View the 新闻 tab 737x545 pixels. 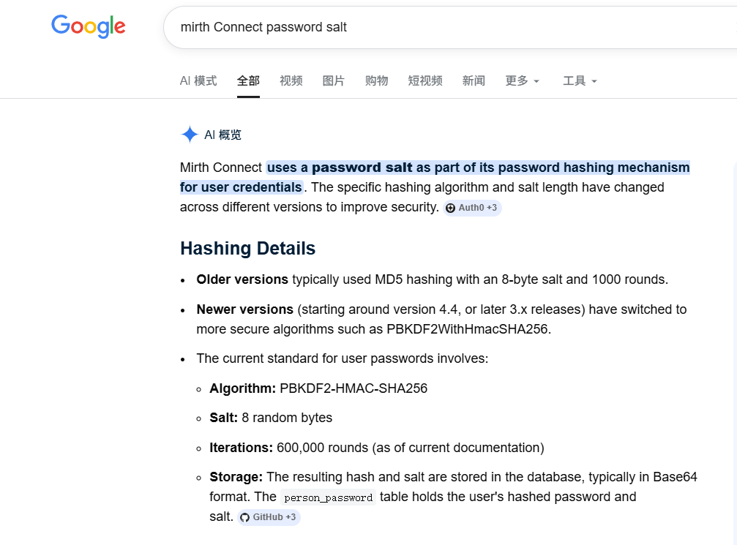pyautogui.click(x=474, y=80)
